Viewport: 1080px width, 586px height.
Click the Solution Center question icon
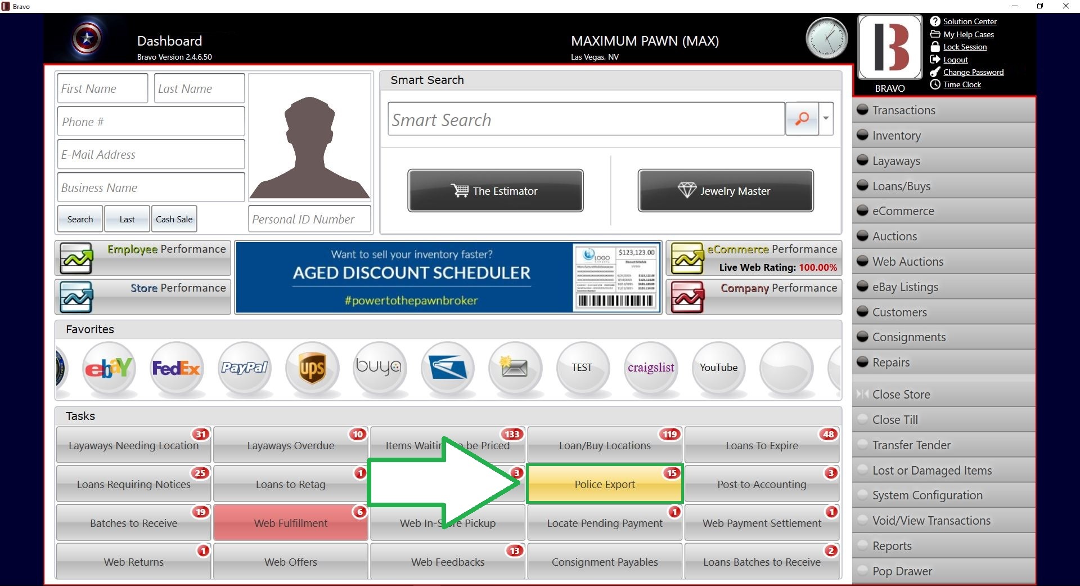tap(935, 21)
